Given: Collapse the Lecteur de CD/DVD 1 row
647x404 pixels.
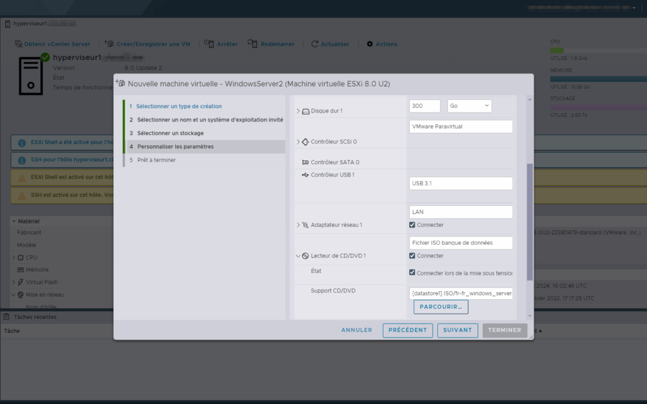Looking at the screenshot, I should (298, 256).
